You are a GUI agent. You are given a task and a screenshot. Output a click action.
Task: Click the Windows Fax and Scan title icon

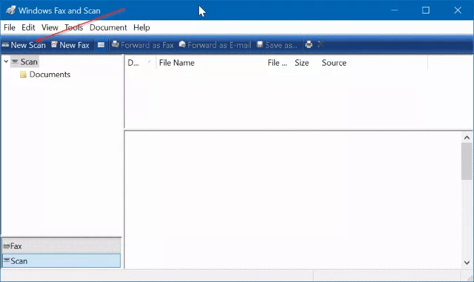pos(11,10)
